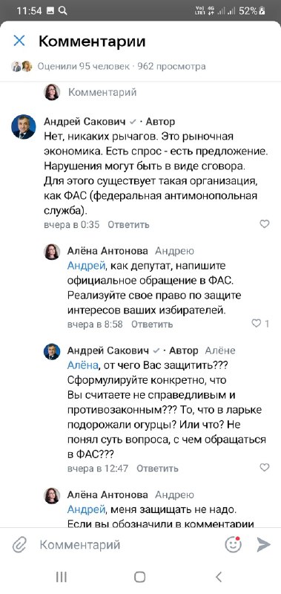Tap the blue Алёна mention link
Viewport: 281px width, 594px height.
tap(83, 365)
